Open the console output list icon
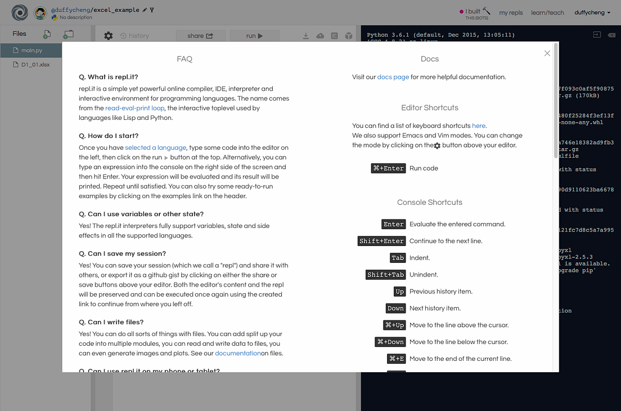This screenshot has height=411, width=621. 334,35
